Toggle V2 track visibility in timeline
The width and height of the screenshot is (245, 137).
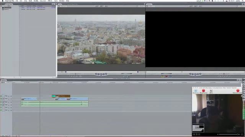click(x=1, y=96)
